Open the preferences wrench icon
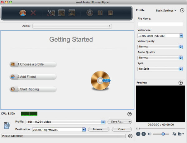Screen dimensions: 187x143 point(129,114)
